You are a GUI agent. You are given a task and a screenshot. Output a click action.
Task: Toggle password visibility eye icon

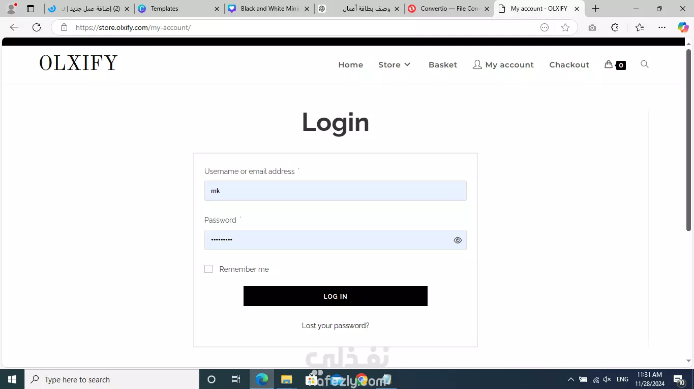coord(458,240)
